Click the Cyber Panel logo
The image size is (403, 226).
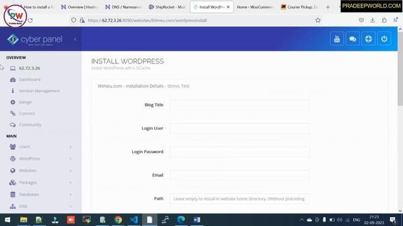coord(35,40)
